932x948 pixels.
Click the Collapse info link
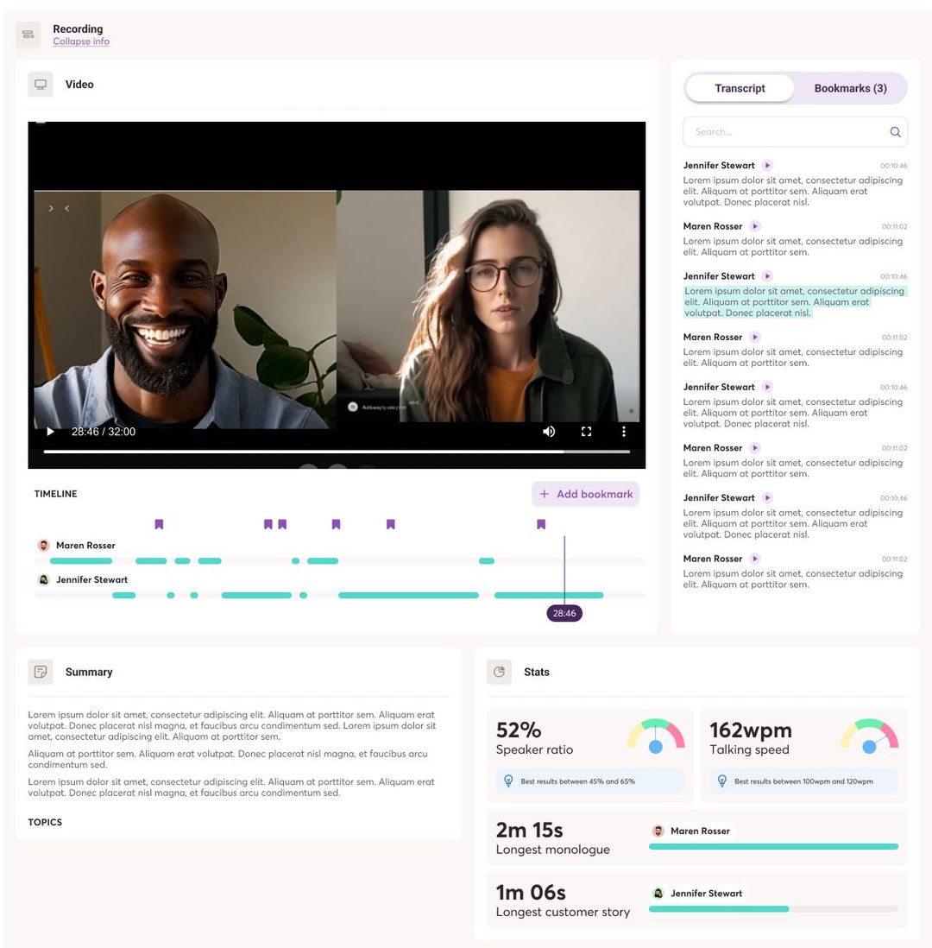point(81,41)
